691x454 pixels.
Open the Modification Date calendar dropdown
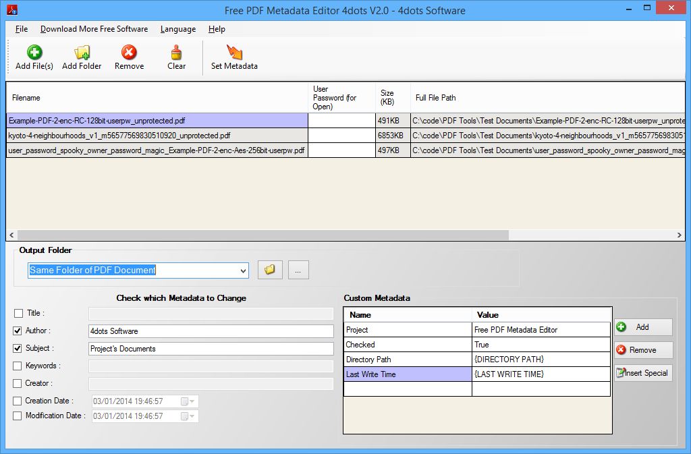click(x=192, y=416)
